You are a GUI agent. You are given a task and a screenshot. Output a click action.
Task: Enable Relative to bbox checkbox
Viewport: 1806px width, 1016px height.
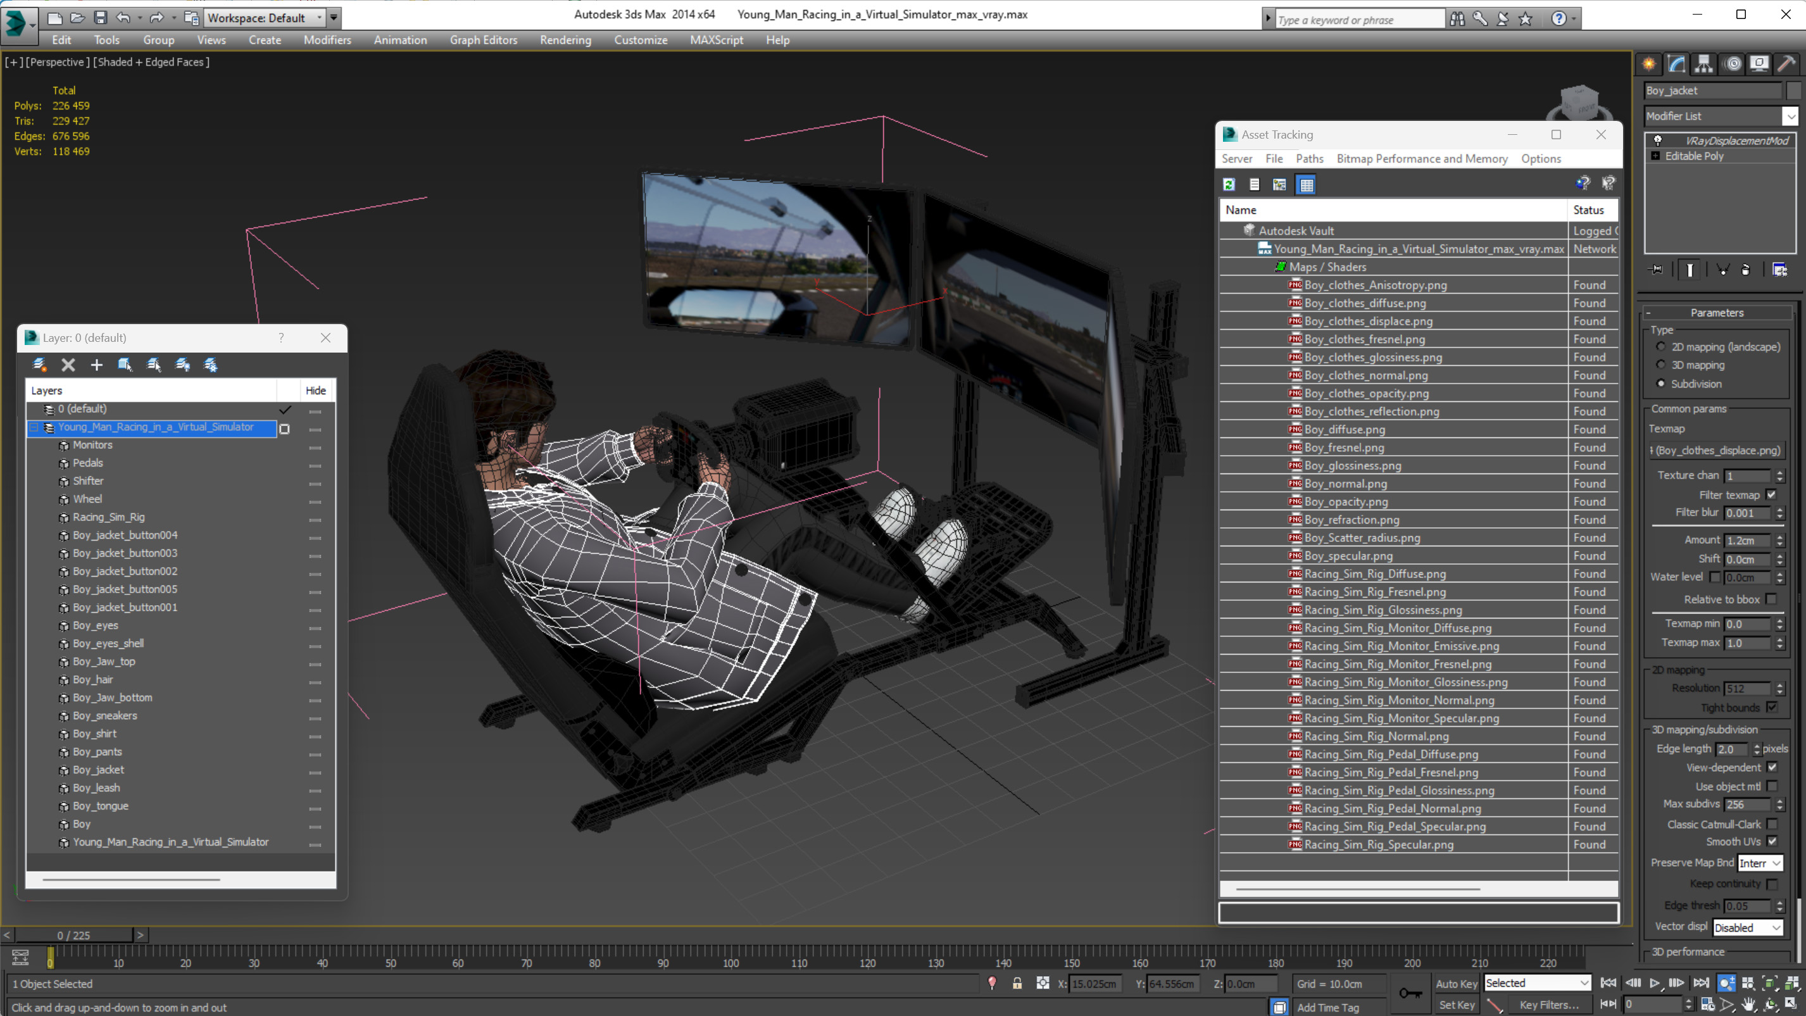pos(1771,599)
